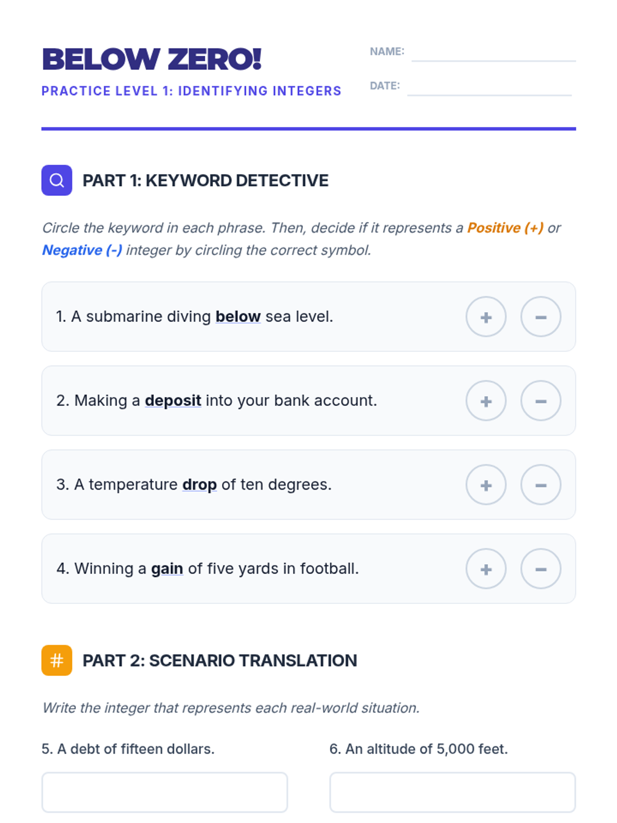Pick minus for temperature drop question
Screen dimensions: 617x823
tap(540, 485)
